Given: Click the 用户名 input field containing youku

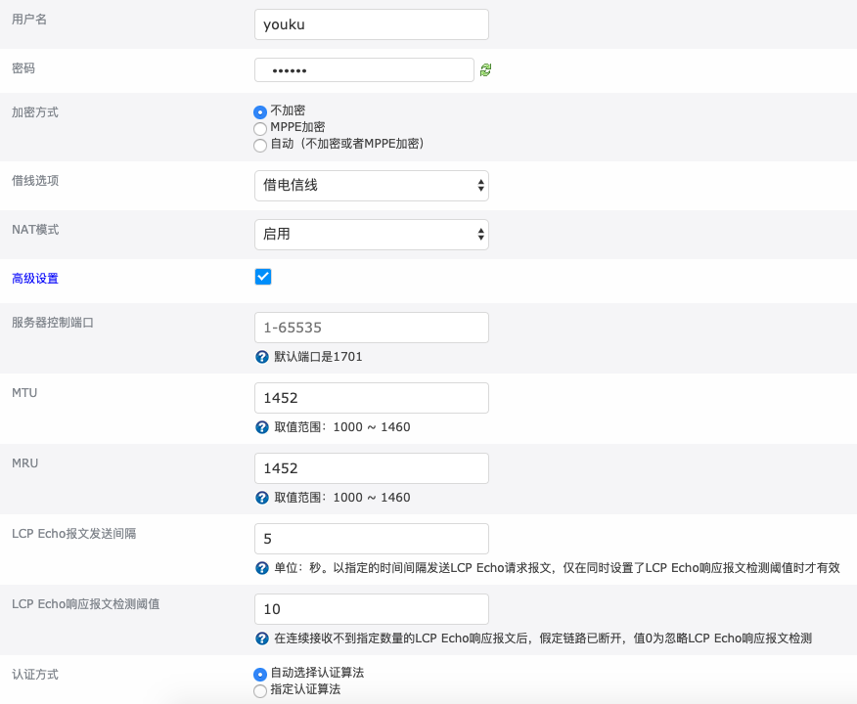Looking at the screenshot, I should (x=371, y=24).
